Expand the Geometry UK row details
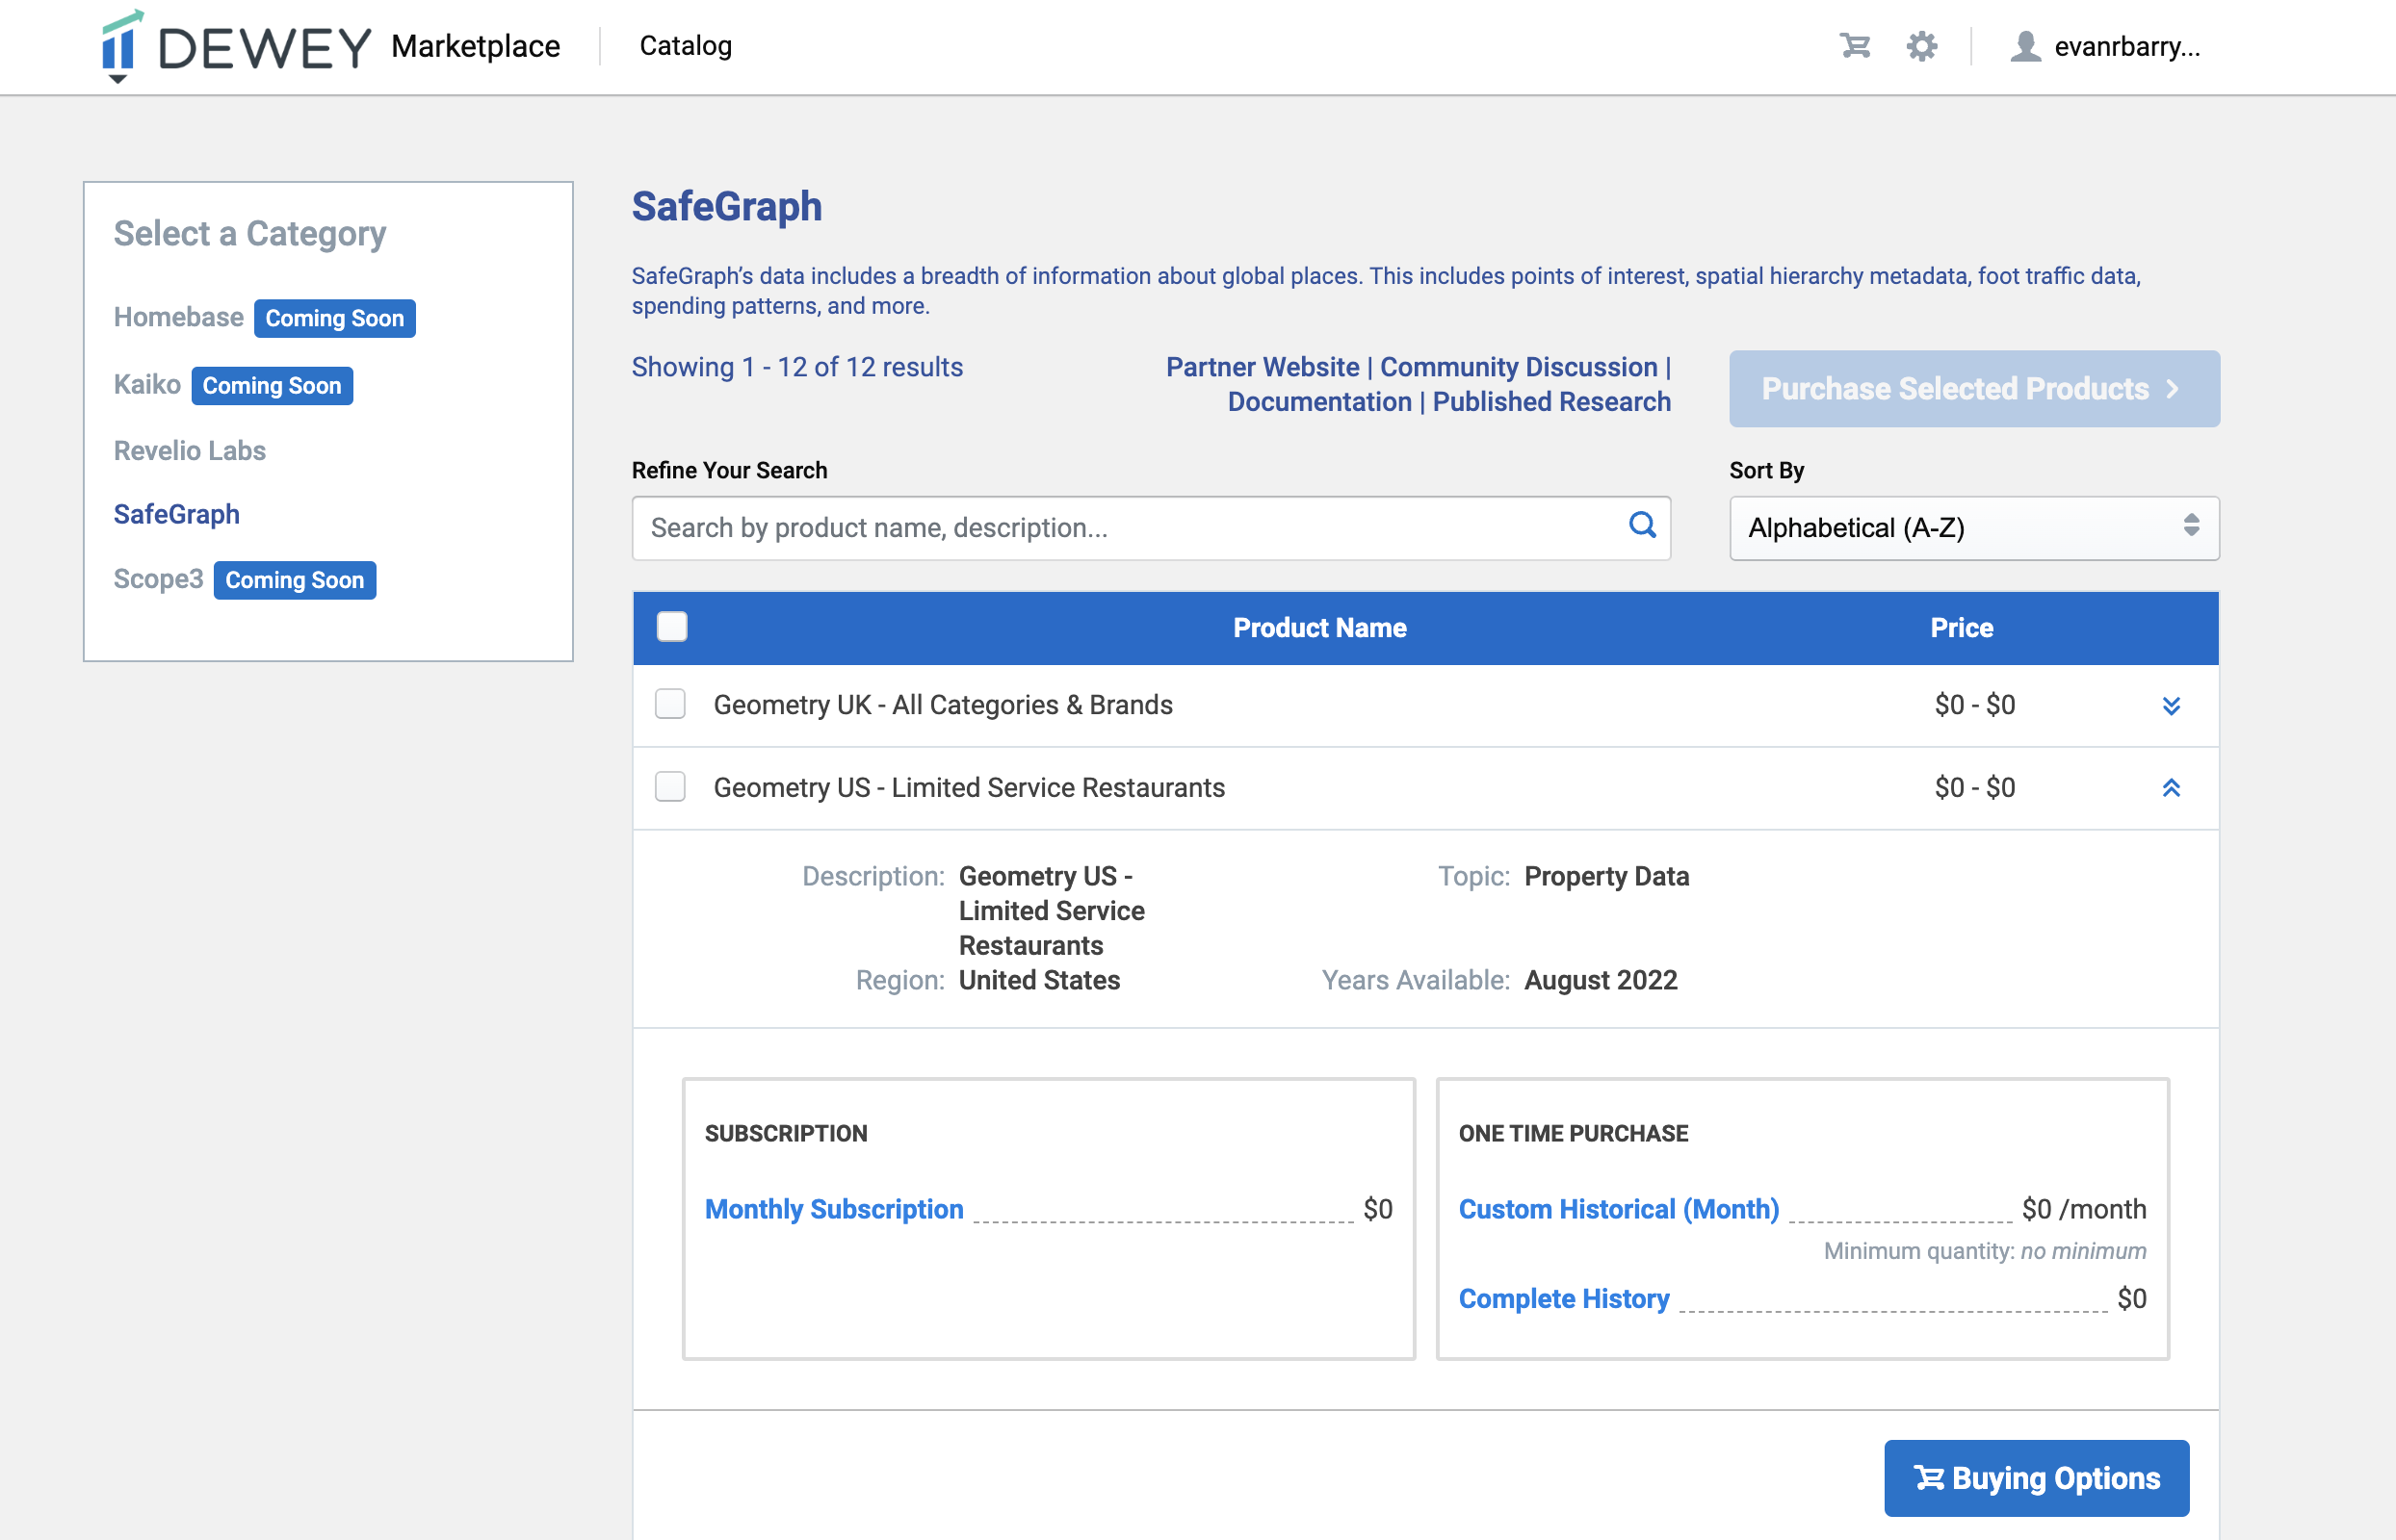The width and height of the screenshot is (2396, 1540). click(2170, 706)
